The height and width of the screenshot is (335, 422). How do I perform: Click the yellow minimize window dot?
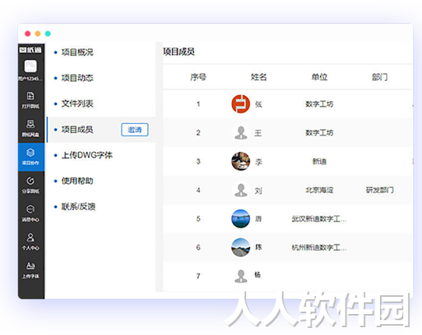37,33
